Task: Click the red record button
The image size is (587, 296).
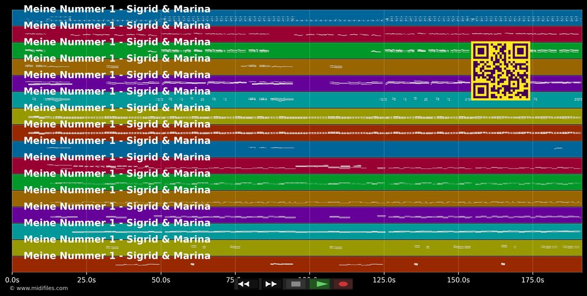Action: click(x=343, y=284)
